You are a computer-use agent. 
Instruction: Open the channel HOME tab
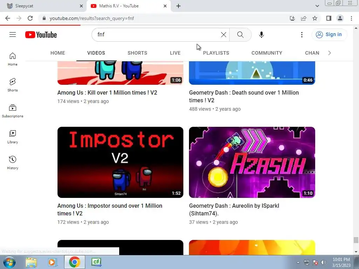58,53
